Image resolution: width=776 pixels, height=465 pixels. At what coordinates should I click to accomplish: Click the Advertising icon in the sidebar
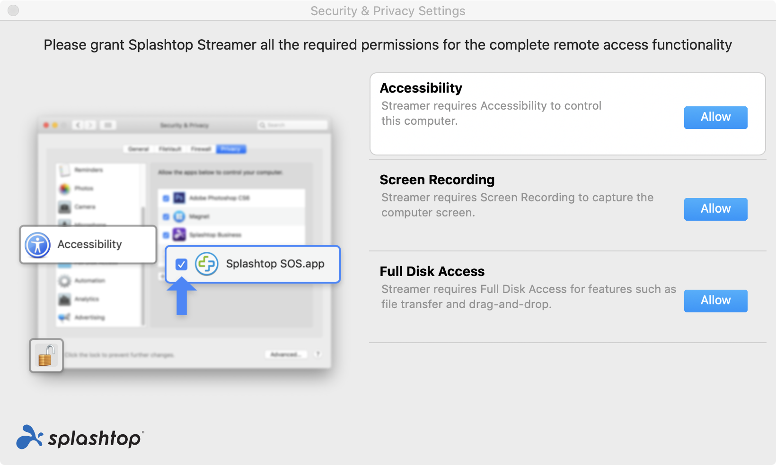click(65, 318)
